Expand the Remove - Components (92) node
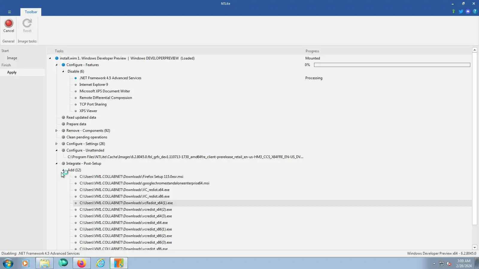Screen dimensions: 479x269 (x=57, y=131)
